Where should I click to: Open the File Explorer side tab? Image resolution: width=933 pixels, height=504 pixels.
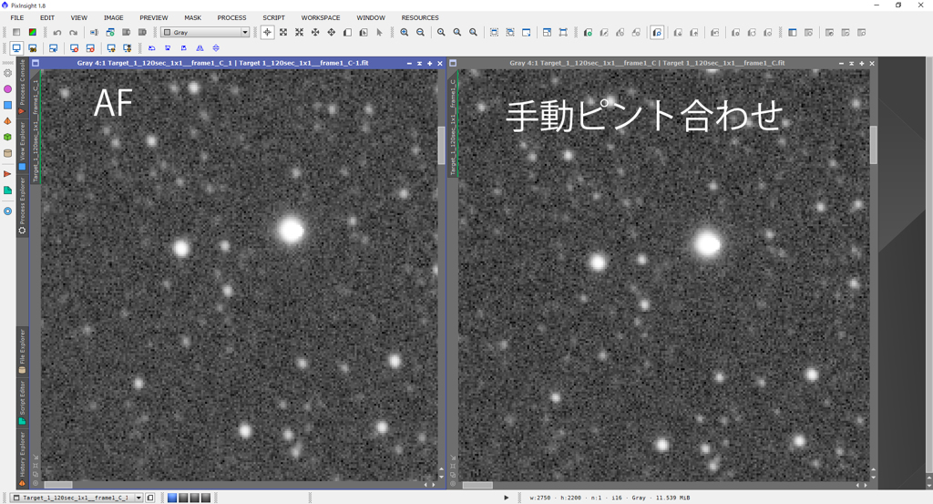(x=22, y=351)
